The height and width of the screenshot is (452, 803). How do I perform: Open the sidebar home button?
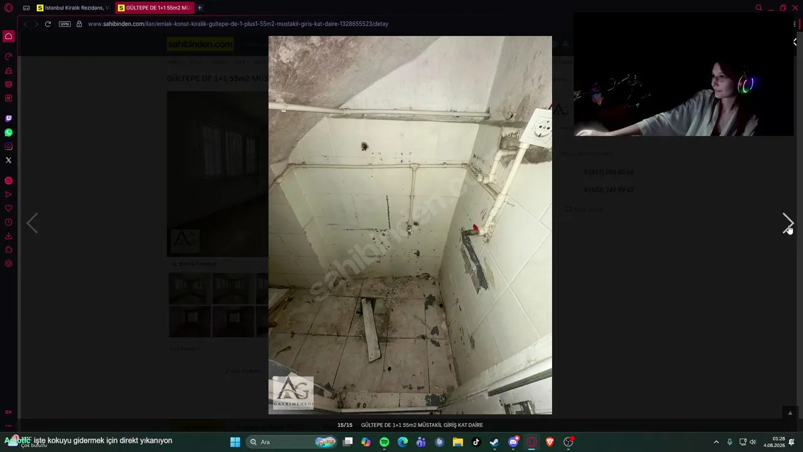(x=9, y=36)
